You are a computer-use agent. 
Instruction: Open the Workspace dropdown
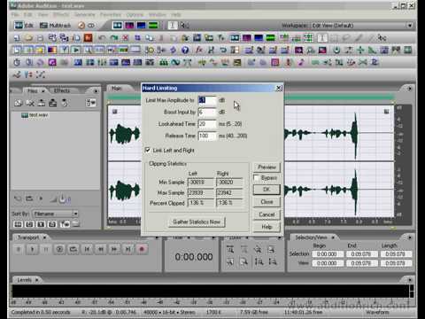point(410,26)
